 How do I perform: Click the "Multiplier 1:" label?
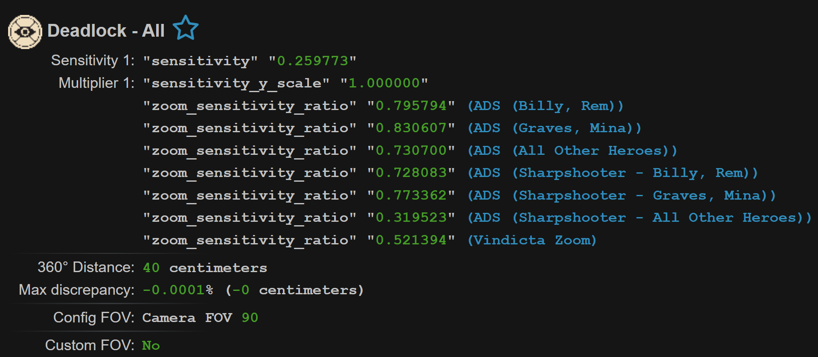coord(96,83)
